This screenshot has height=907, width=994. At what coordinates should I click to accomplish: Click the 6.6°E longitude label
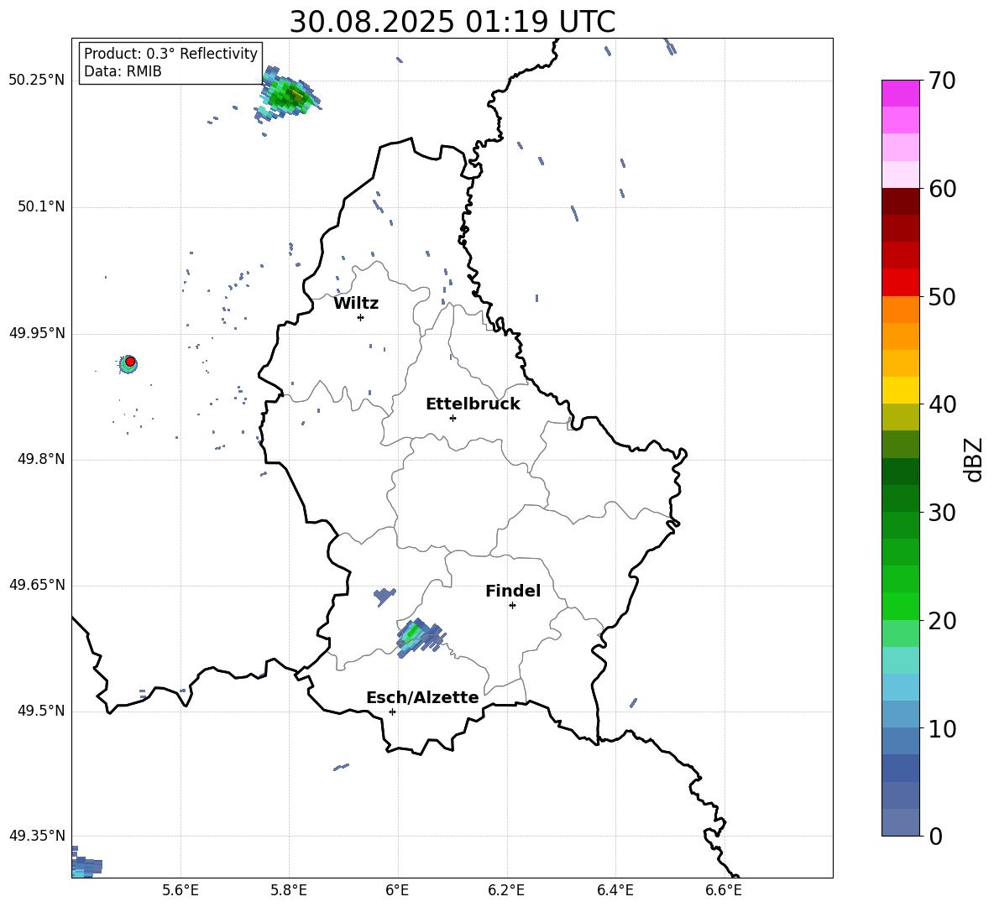tap(724, 890)
